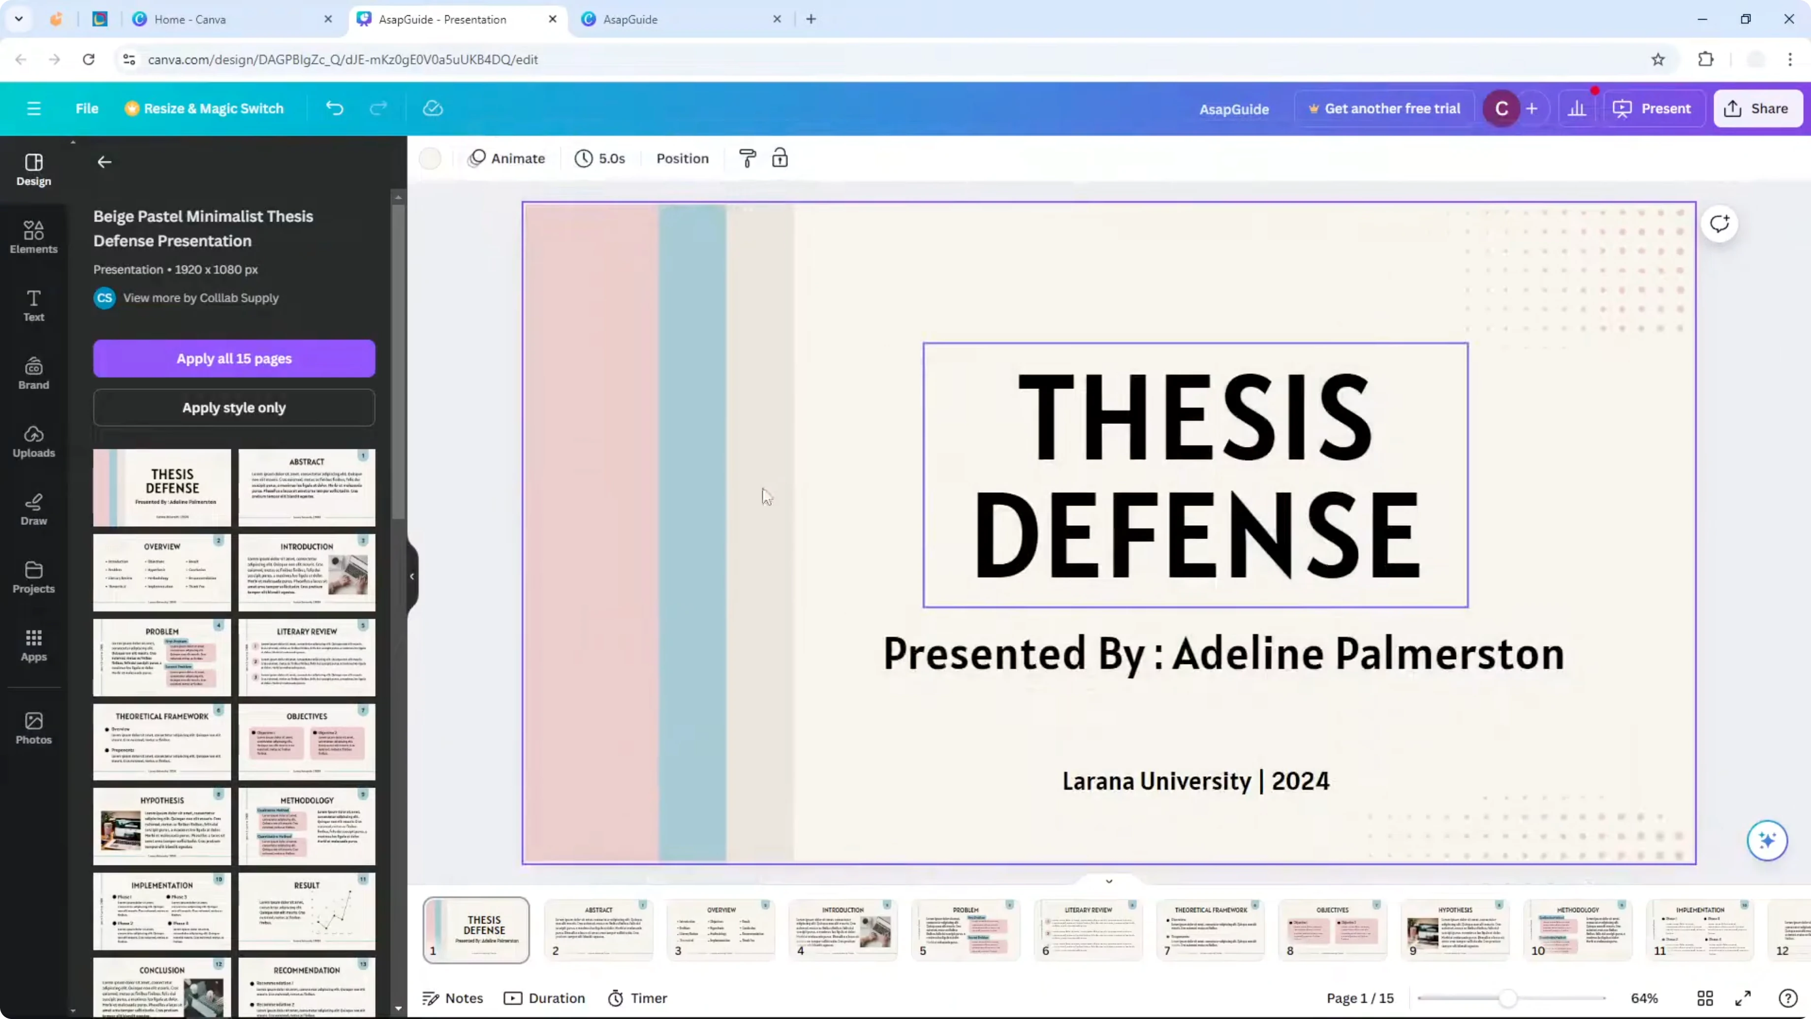Bookmark this page with star icon
Image resolution: width=1811 pixels, height=1019 pixels.
pyautogui.click(x=1658, y=60)
